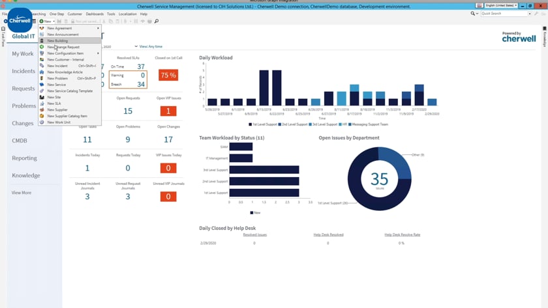Open the Localization menu
Screen dimensions: 548x308
tap(128, 14)
